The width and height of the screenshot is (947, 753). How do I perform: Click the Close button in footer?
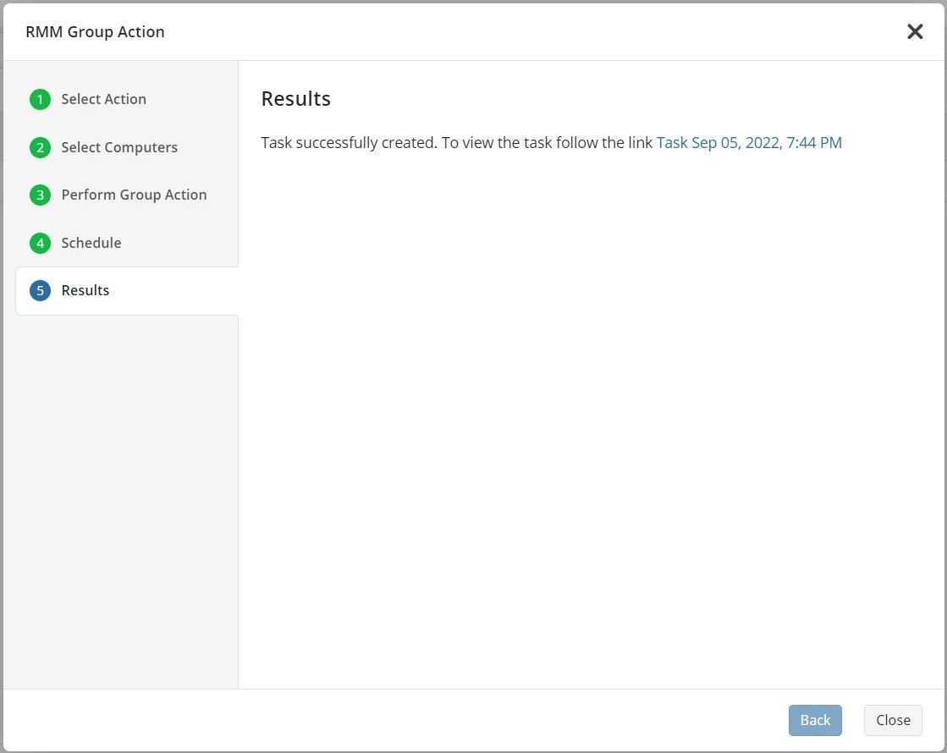(x=893, y=720)
